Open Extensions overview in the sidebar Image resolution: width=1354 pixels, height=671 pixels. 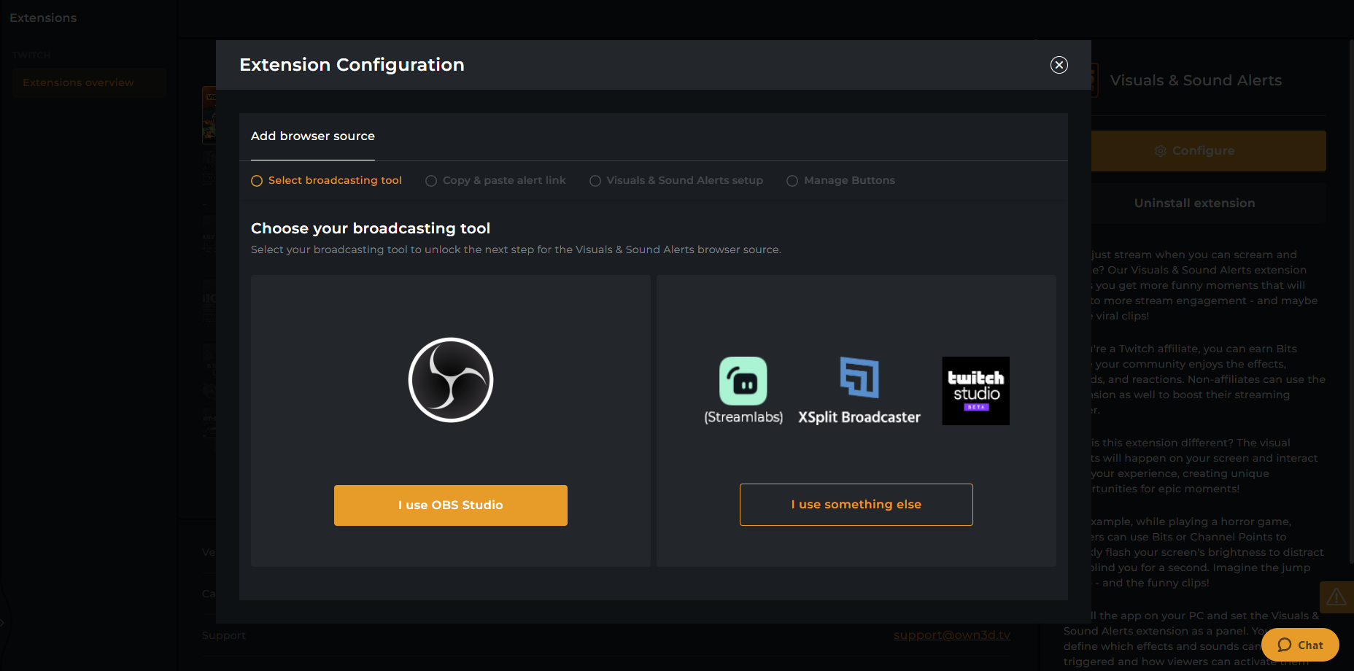click(89, 83)
